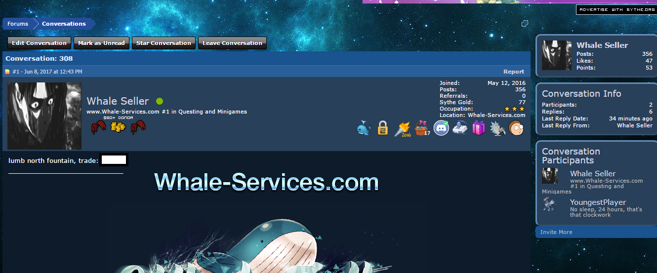Open Whale Seller username in post header
657x273 pixels.
[x=118, y=101]
